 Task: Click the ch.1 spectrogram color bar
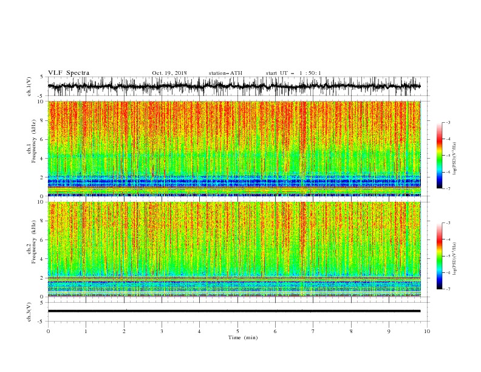click(439, 155)
